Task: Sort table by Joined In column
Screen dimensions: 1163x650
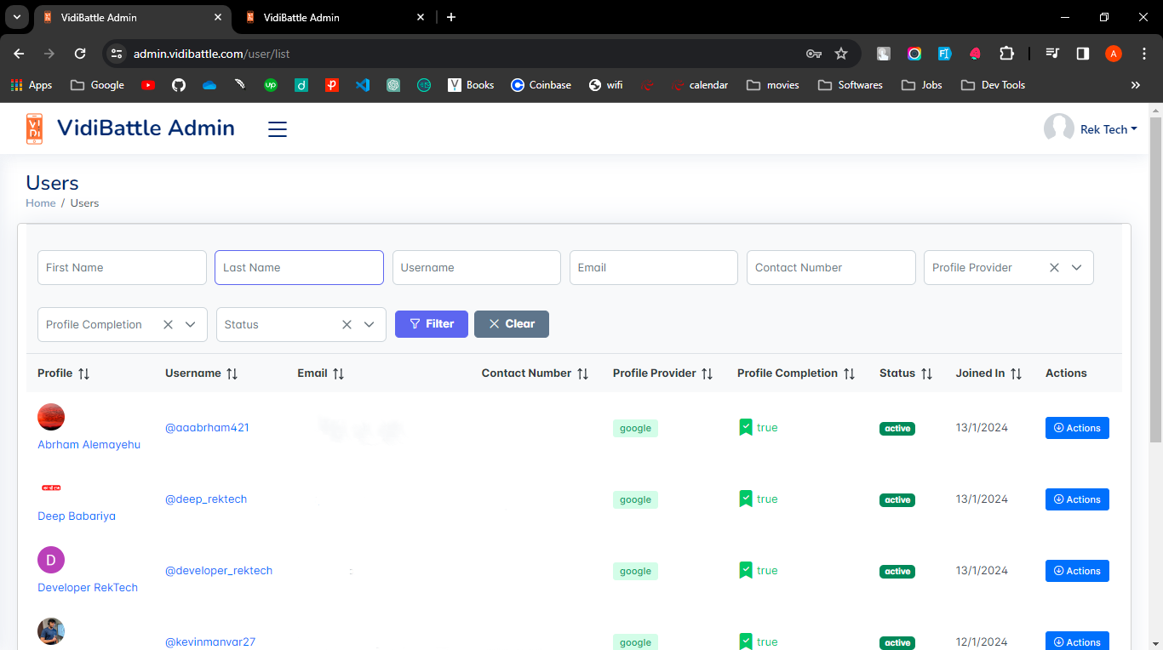Action: [1016, 373]
